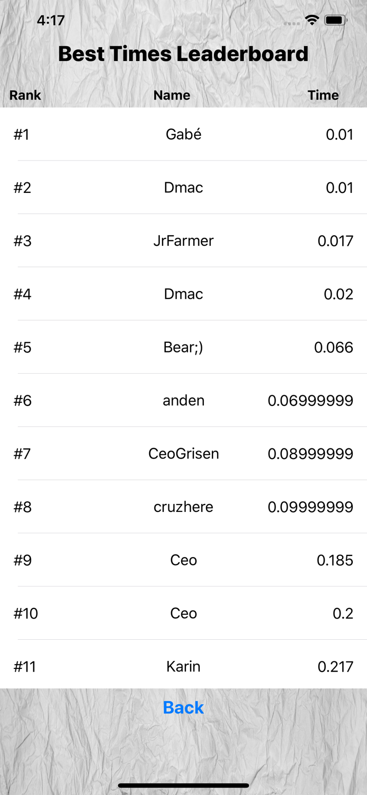Select Dmac in the #2 rank row
This screenshot has width=367, height=795.
point(183,188)
